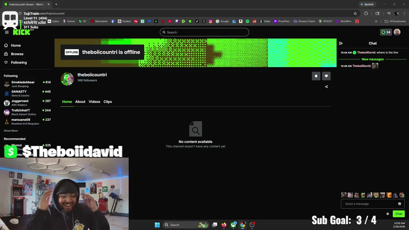Open the PrizePicks bookmark
The height and width of the screenshot is (230, 409).
point(282,21)
